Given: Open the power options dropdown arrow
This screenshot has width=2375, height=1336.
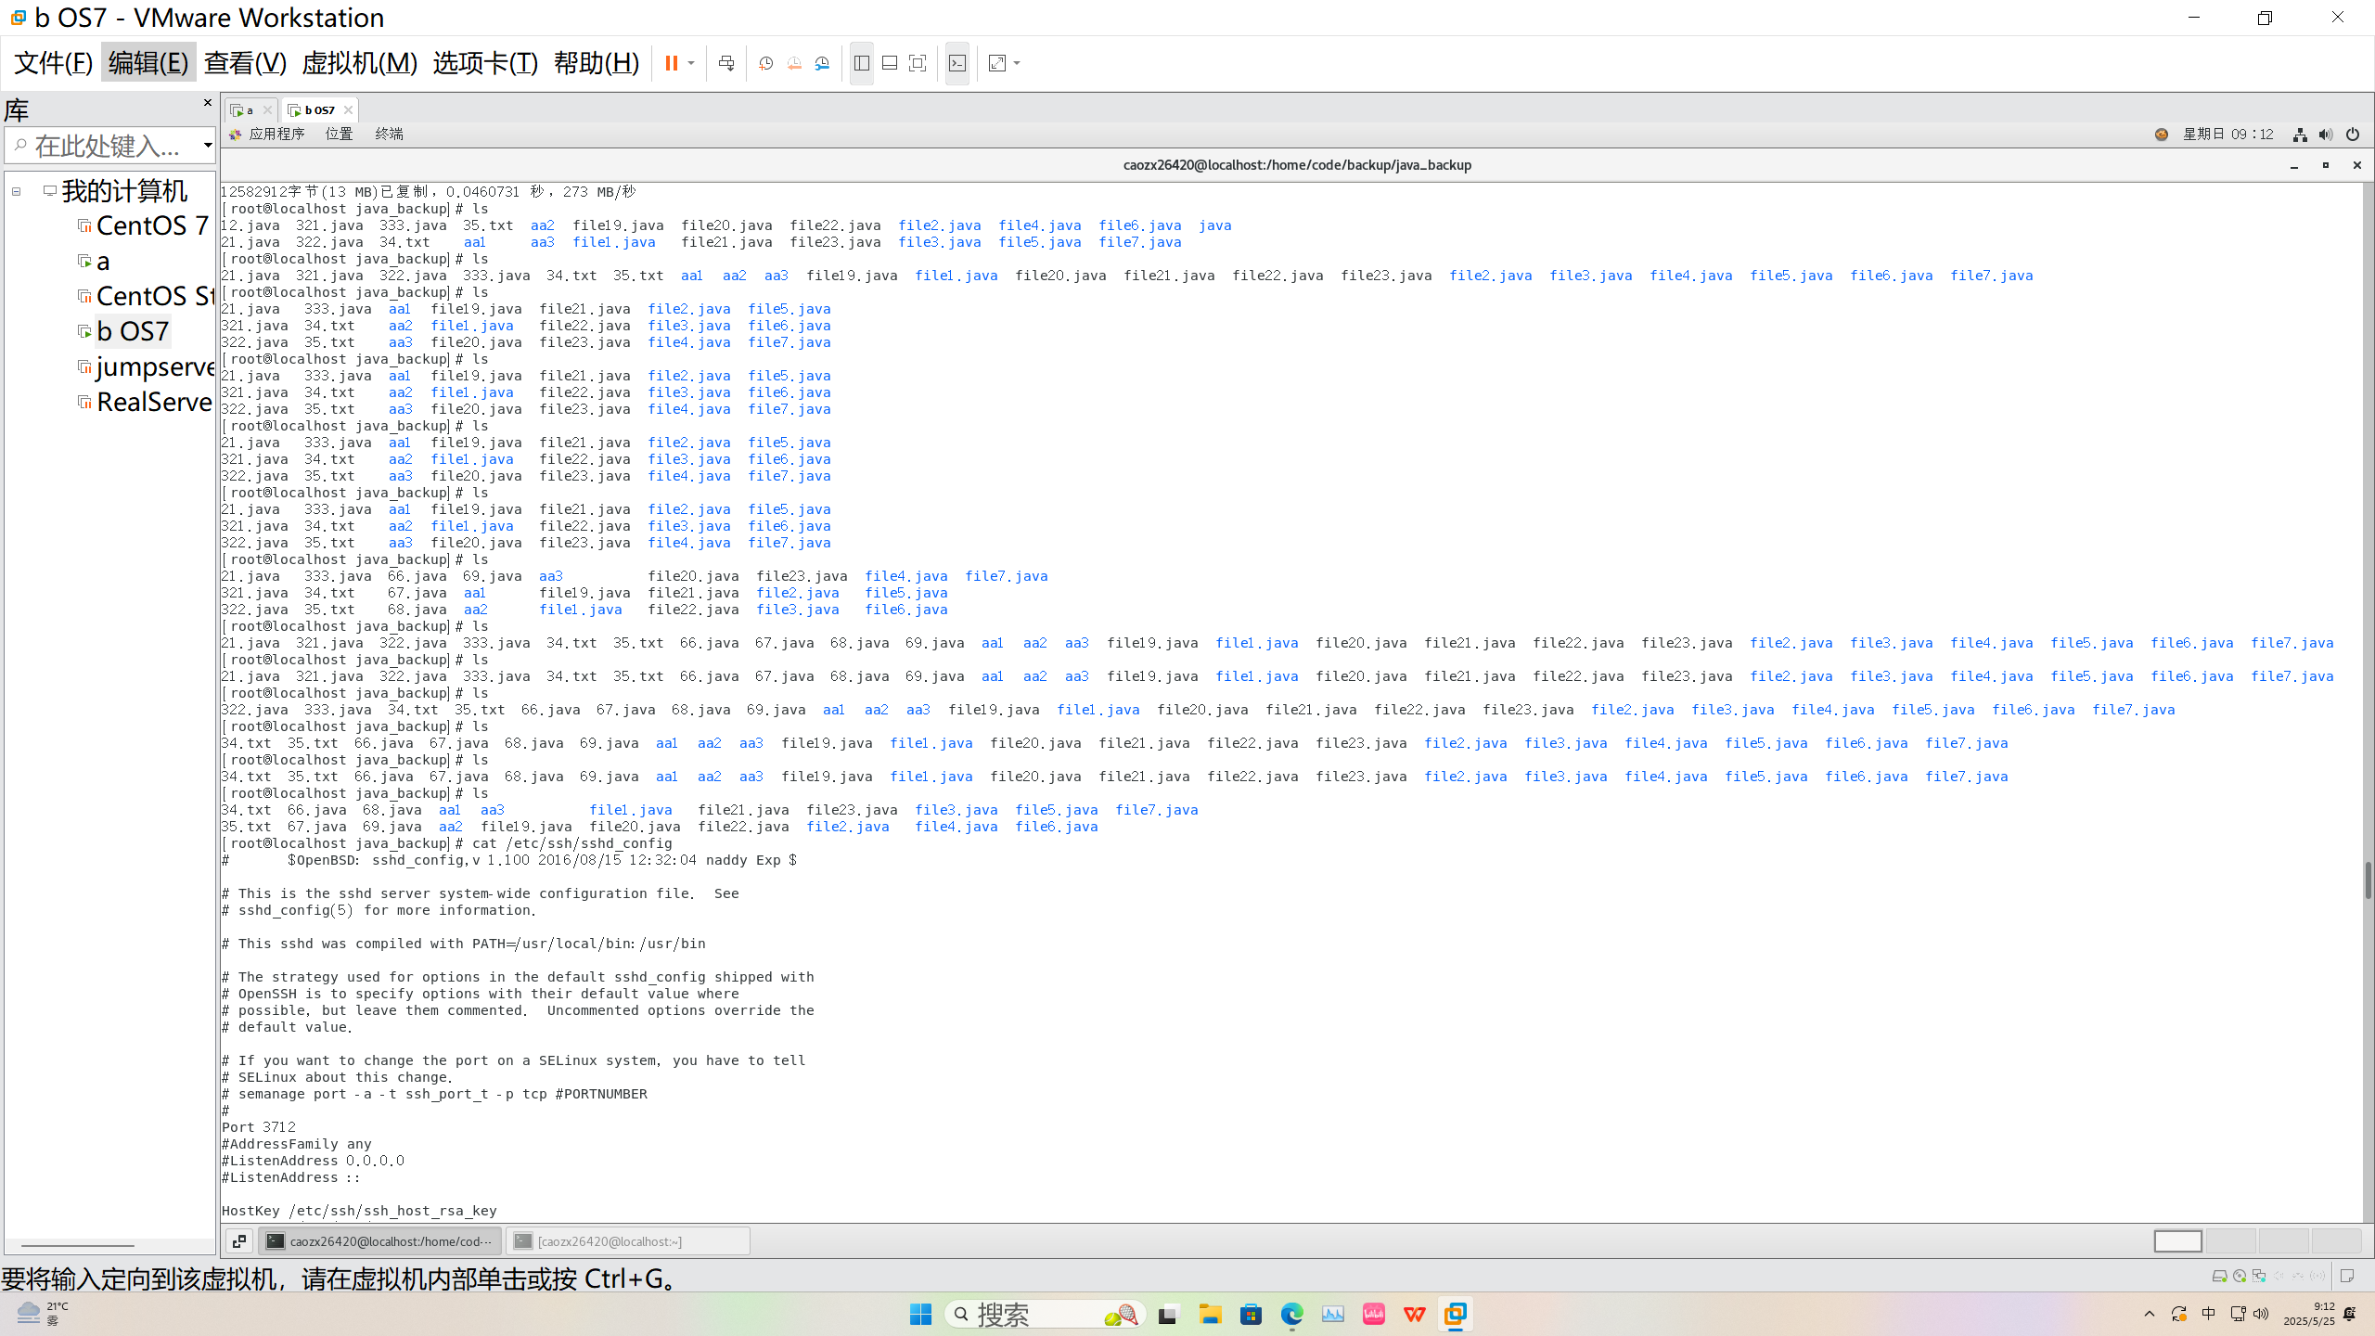Looking at the screenshot, I should pyautogui.click(x=691, y=63).
